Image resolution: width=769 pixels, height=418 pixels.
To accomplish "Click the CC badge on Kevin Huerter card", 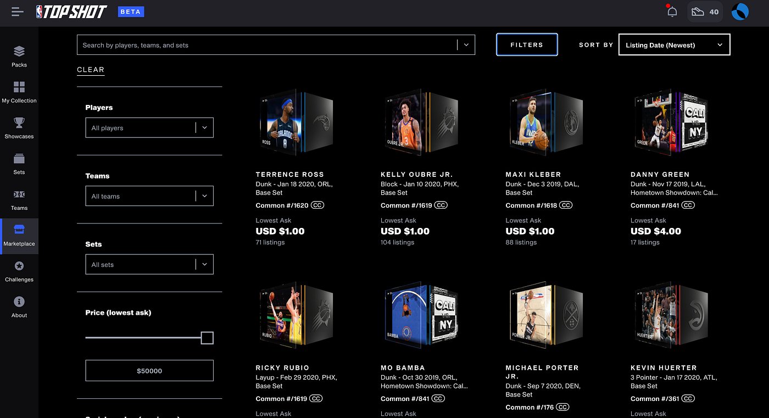I will pos(688,399).
